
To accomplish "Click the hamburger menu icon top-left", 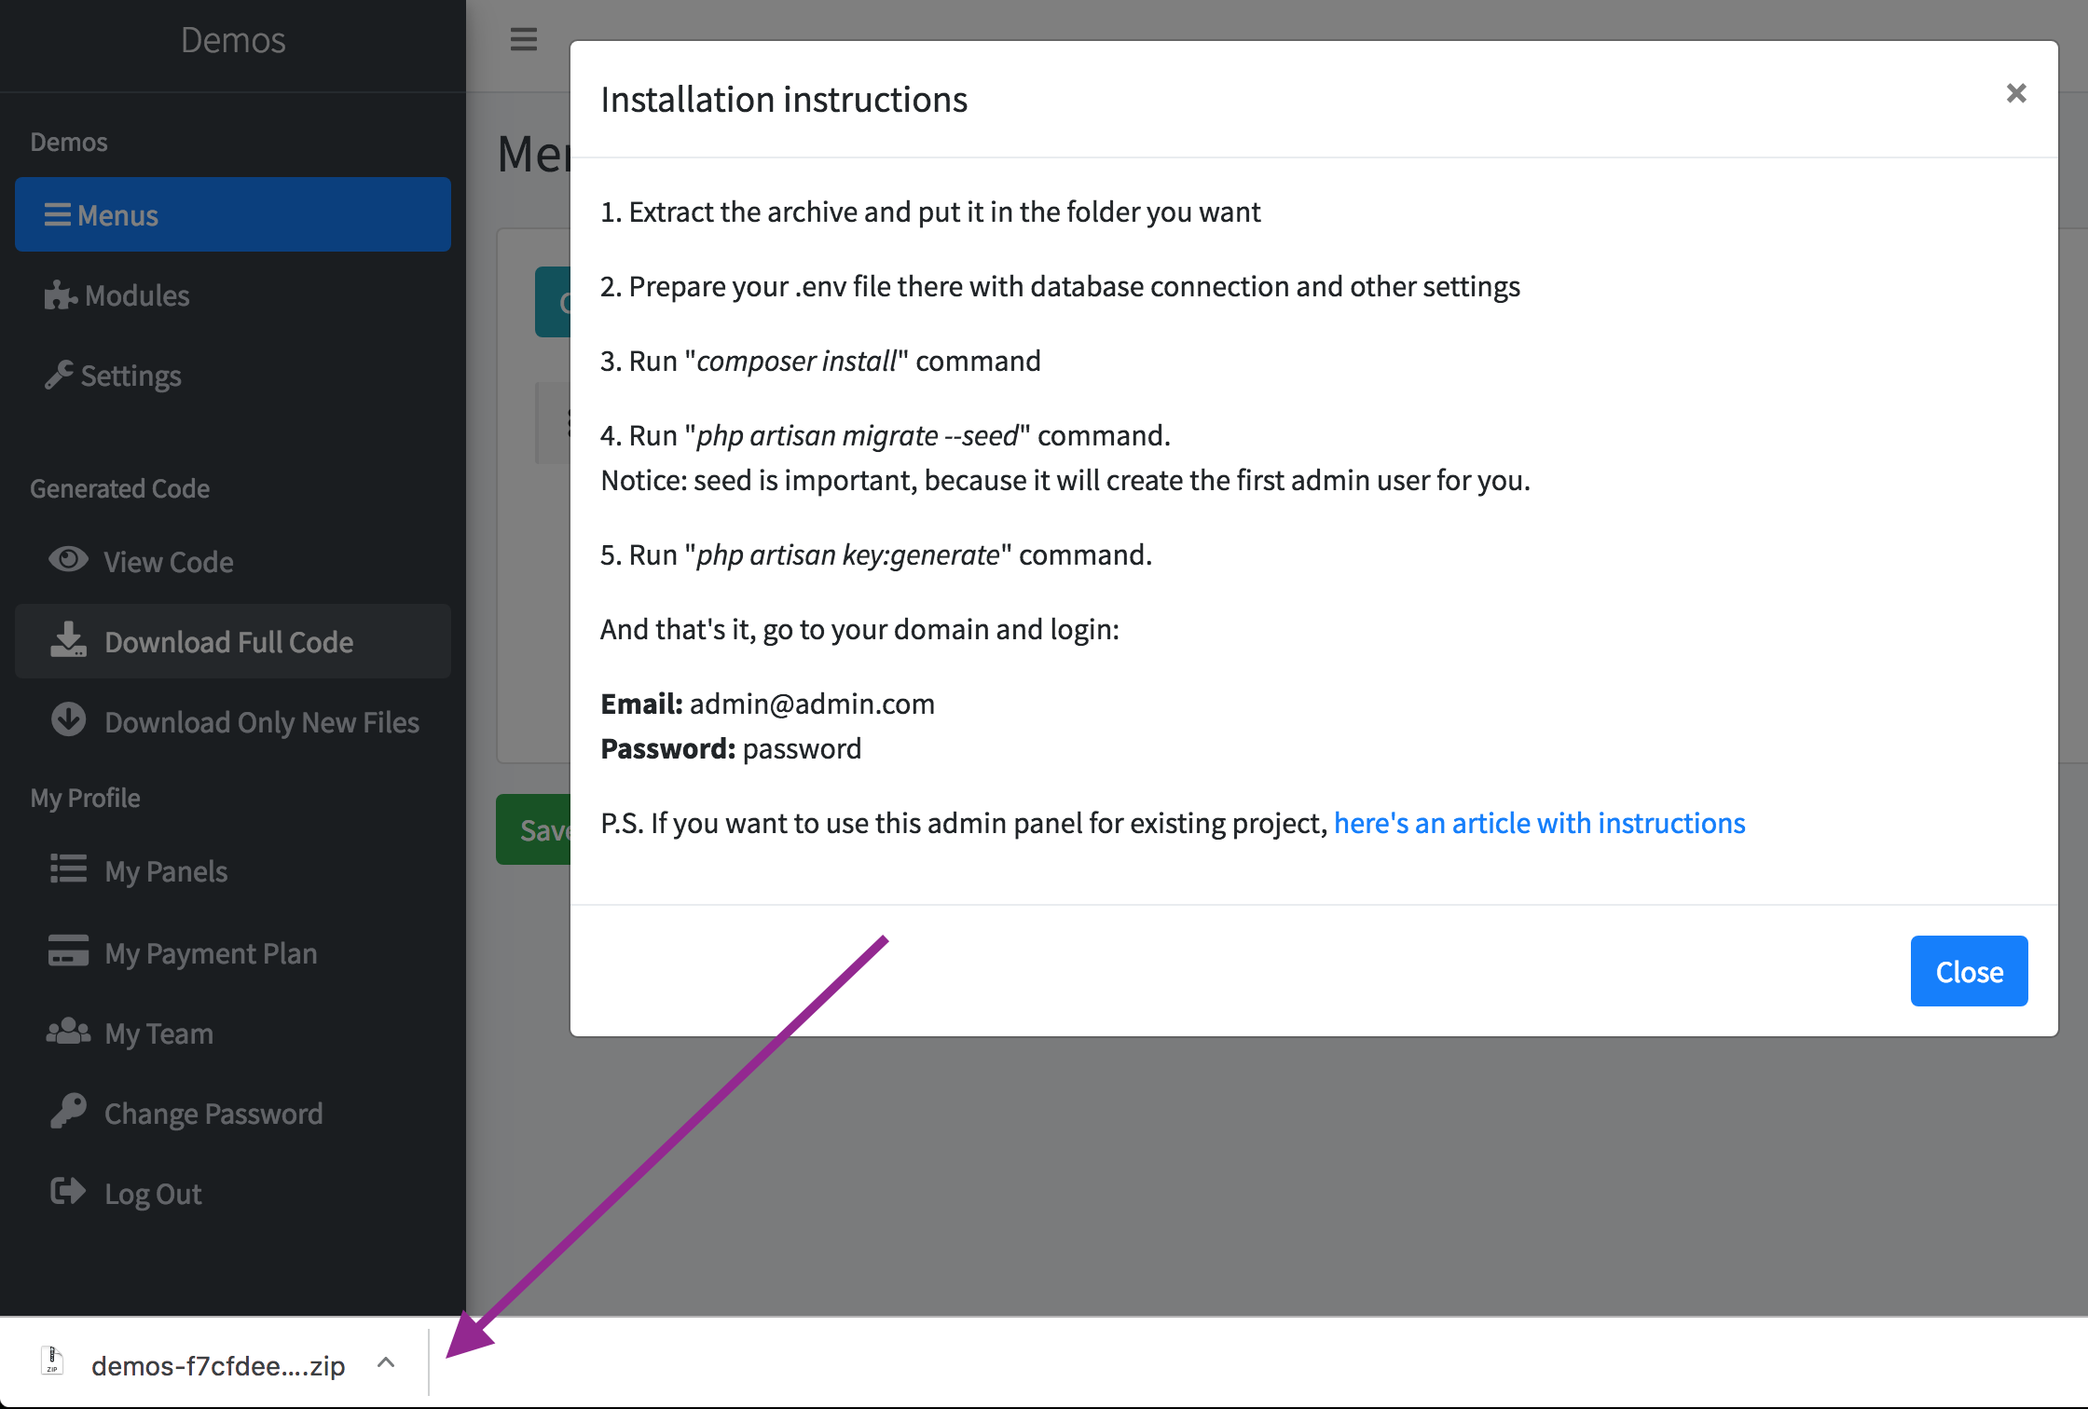I will pyautogui.click(x=524, y=39).
